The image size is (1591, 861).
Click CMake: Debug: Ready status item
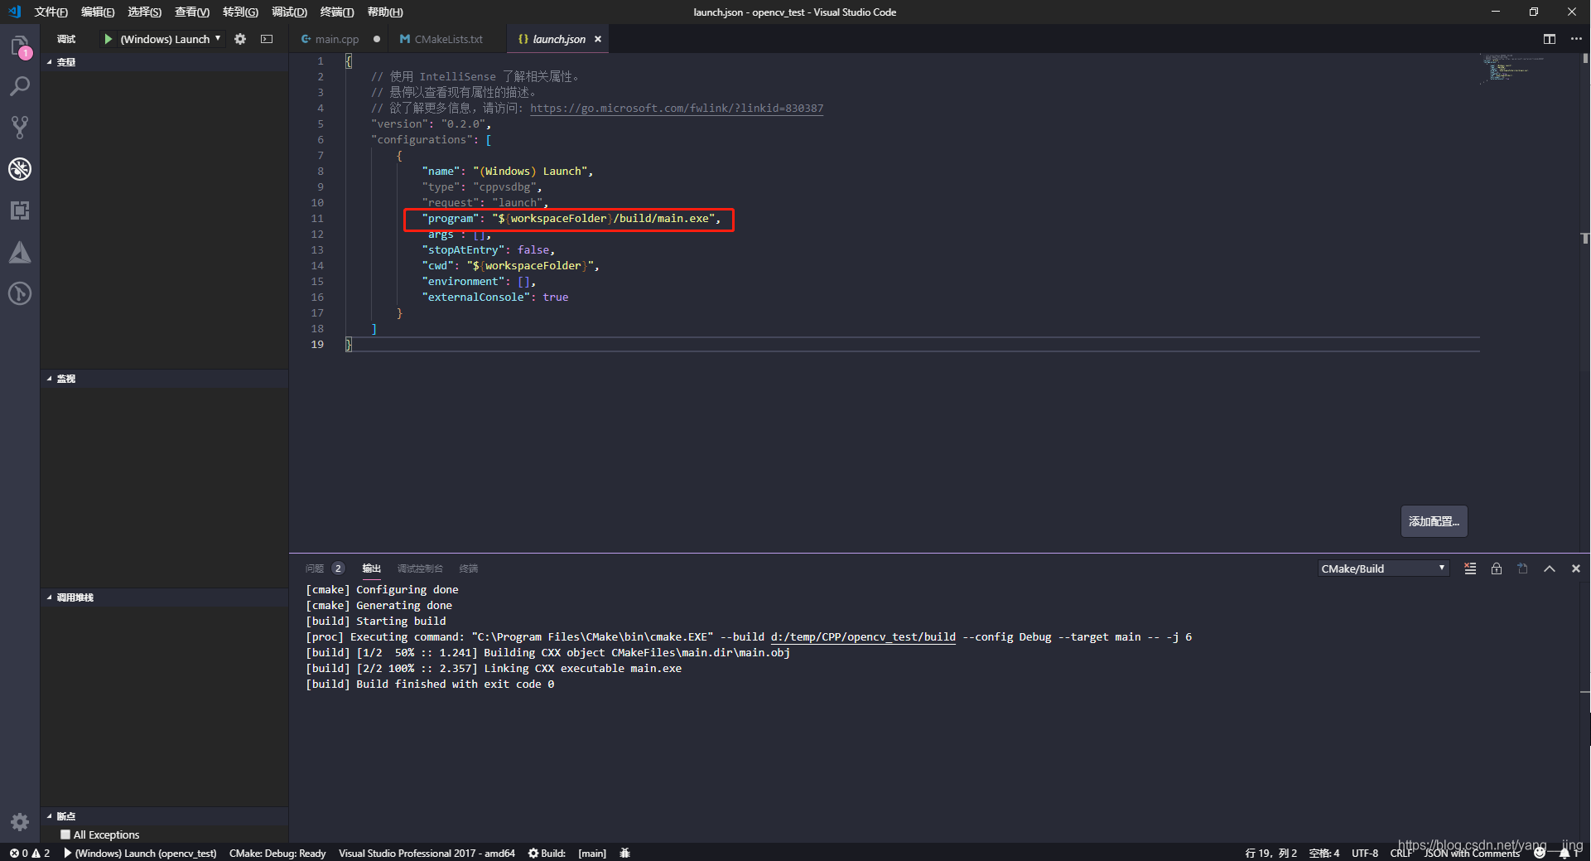point(277,853)
